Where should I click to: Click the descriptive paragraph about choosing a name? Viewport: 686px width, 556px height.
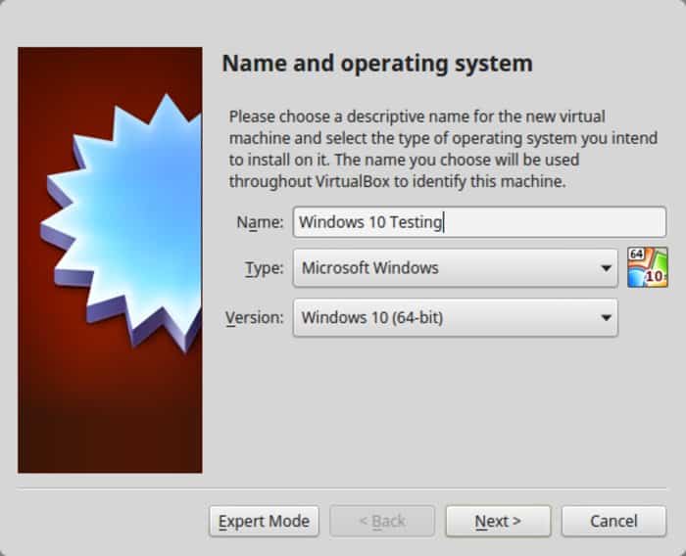(443, 149)
